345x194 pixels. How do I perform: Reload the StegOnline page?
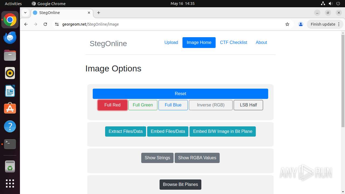[x=45, y=24]
